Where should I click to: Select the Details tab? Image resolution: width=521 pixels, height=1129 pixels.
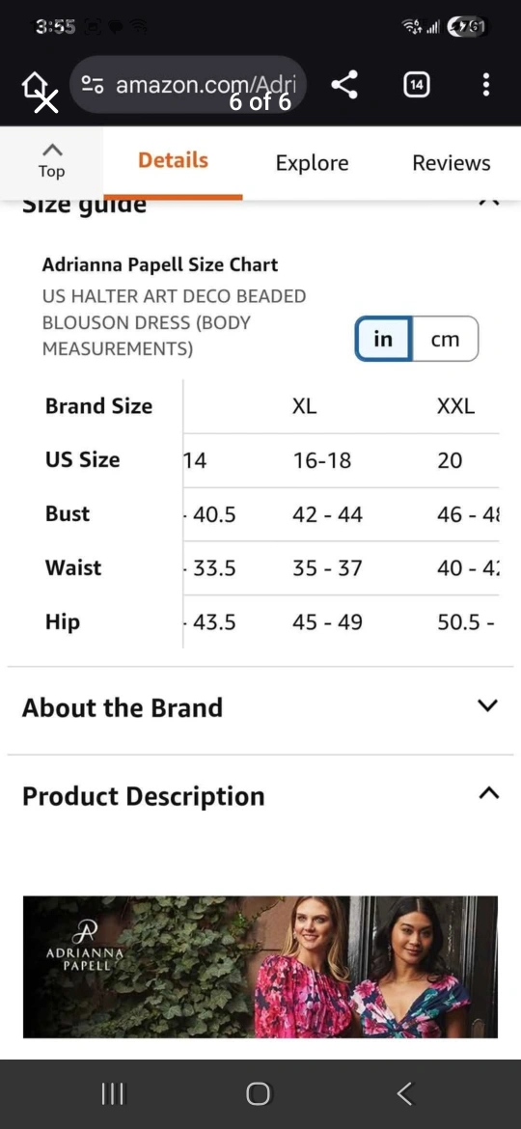173,160
